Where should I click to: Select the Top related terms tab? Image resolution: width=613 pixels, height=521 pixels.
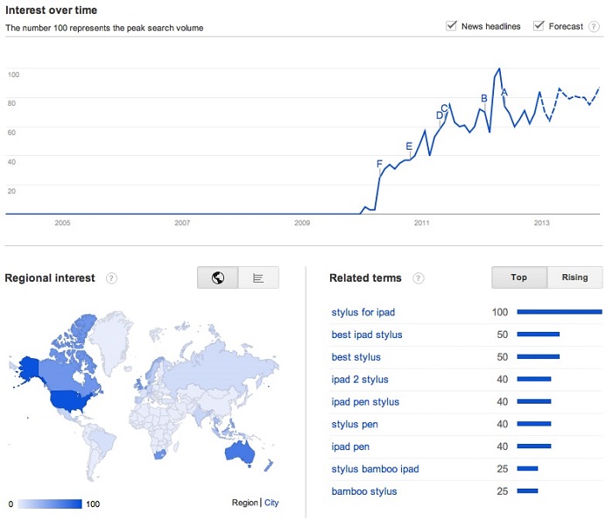pyautogui.click(x=519, y=278)
